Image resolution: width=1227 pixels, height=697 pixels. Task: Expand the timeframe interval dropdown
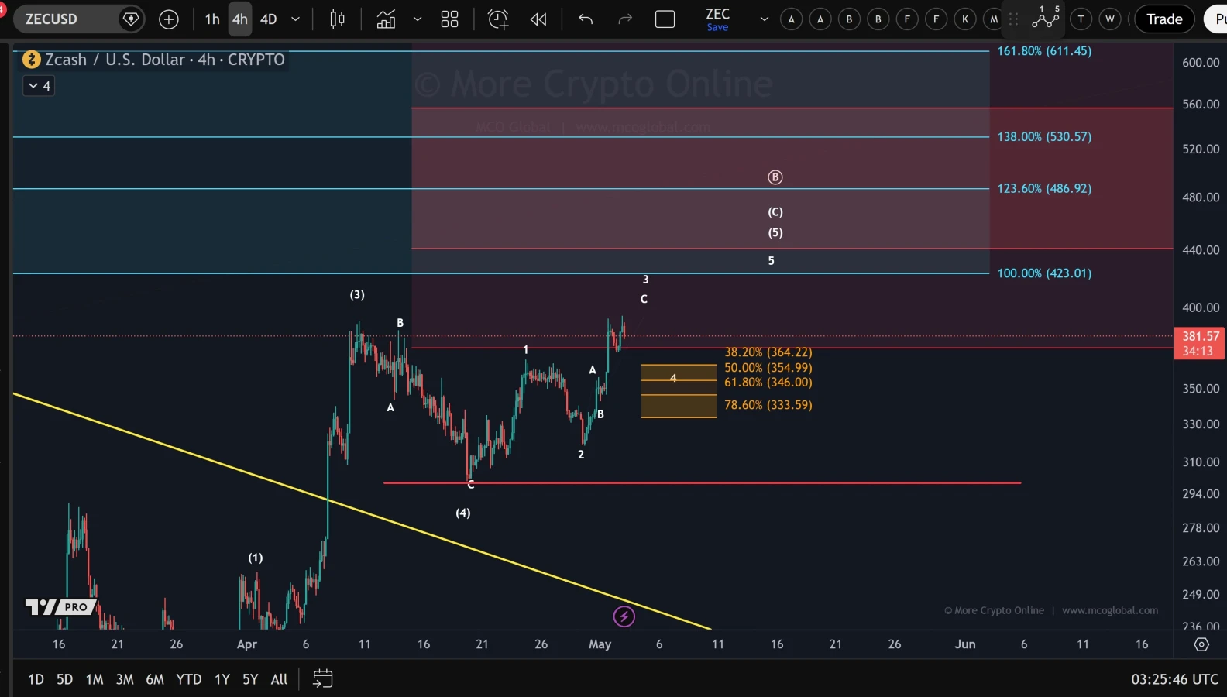pyautogui.click(x=295, y=19)
